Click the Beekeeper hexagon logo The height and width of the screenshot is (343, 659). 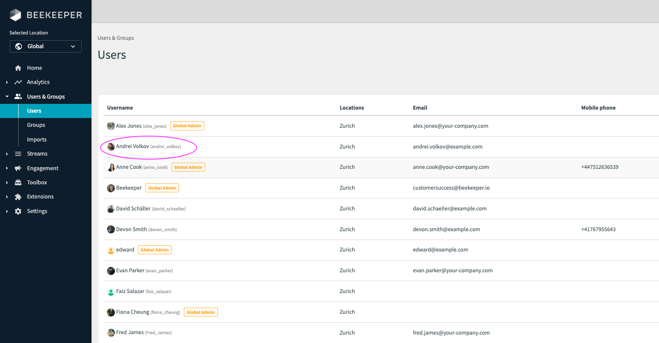(x=15, y=15)
